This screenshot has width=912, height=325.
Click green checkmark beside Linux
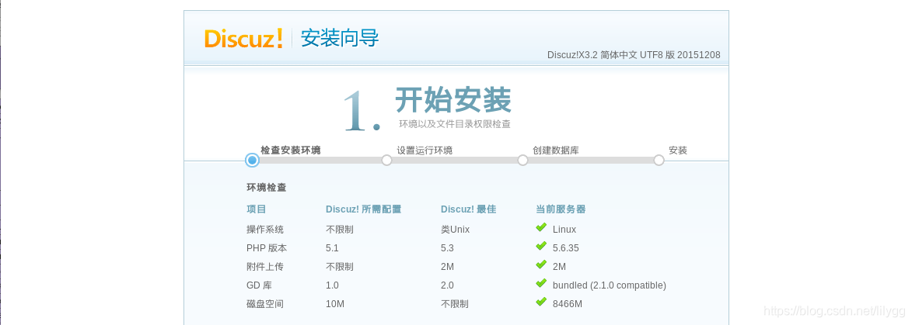(541, 227)
